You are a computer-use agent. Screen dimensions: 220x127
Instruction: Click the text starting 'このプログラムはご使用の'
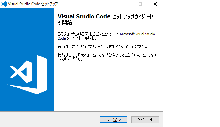pyautogui.click(x=106, y=36)
